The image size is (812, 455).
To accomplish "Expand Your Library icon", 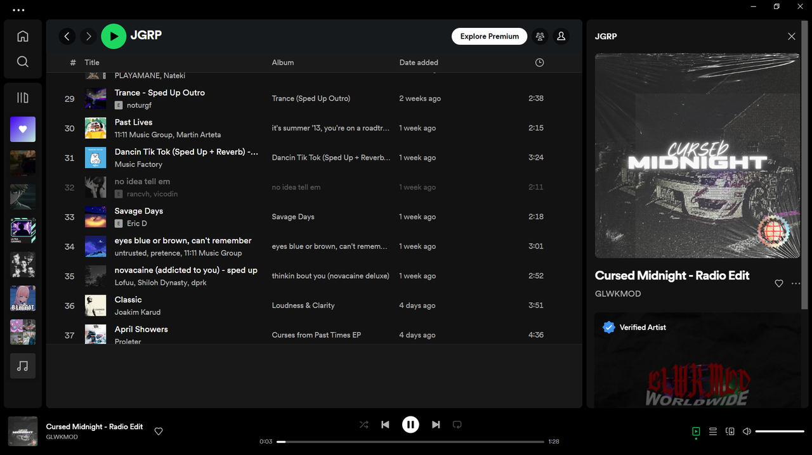I will [23, 98].
